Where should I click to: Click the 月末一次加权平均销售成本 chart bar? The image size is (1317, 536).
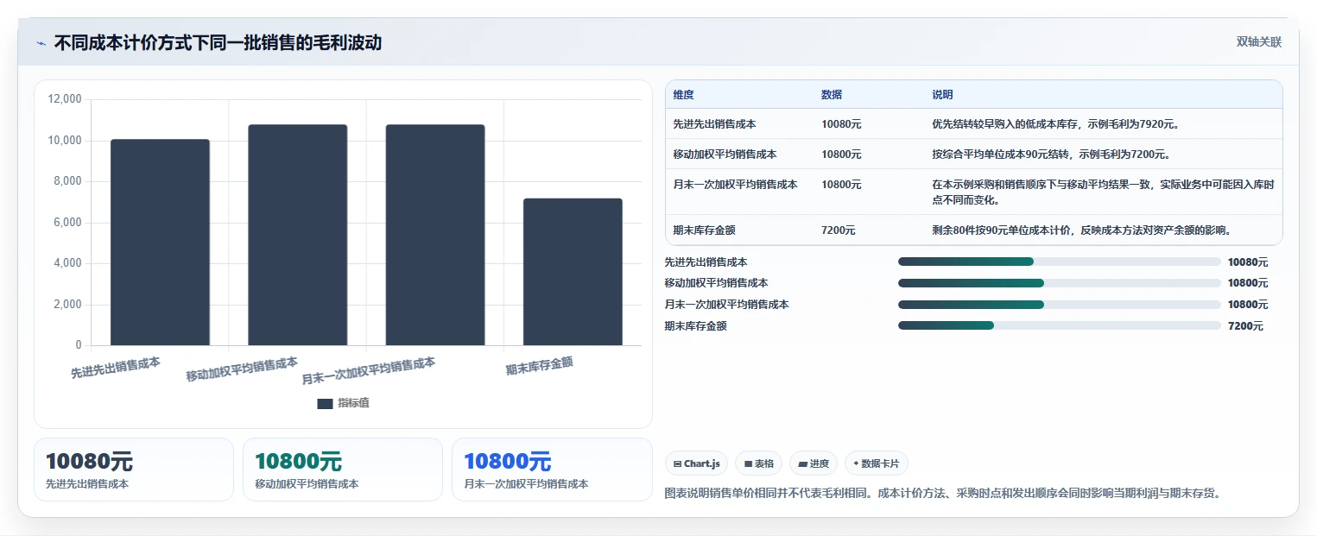click(435, 235)
